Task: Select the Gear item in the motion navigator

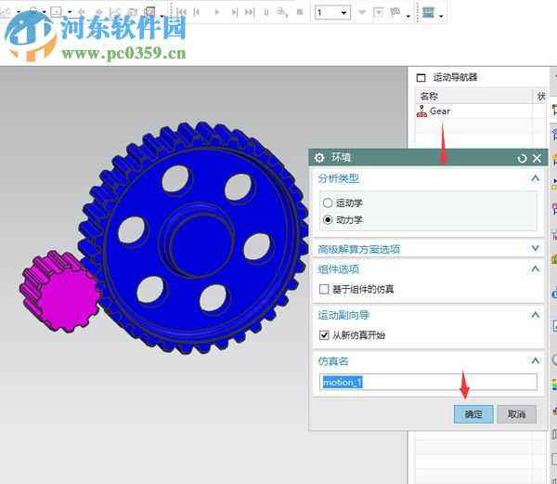Action: (x=440, y=111)
